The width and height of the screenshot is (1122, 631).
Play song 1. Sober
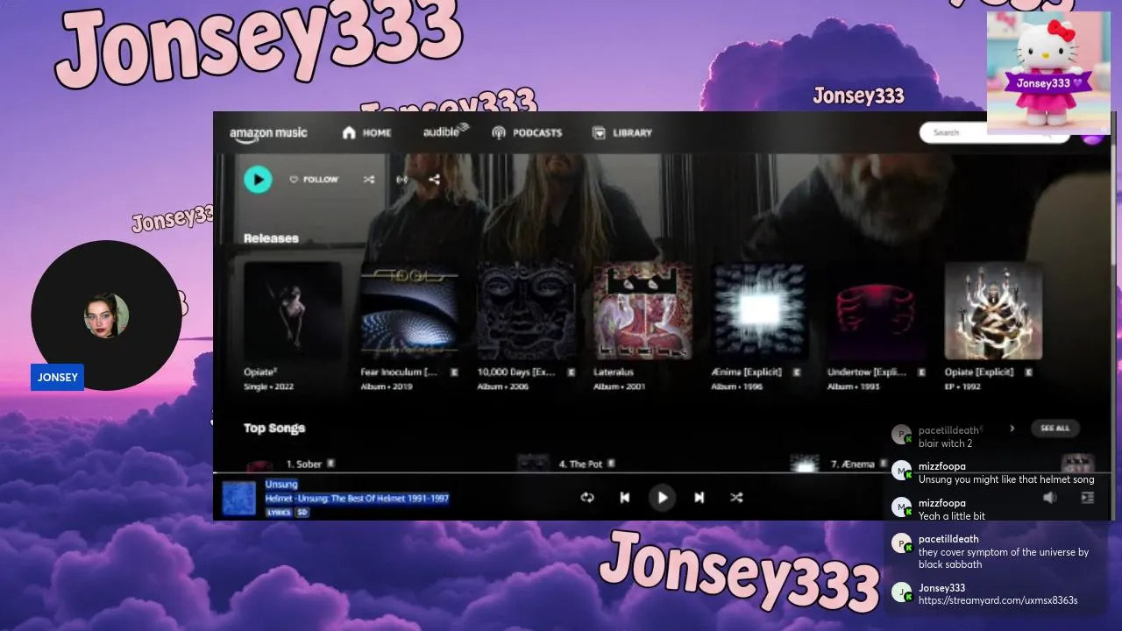click(x=303, y=464)
